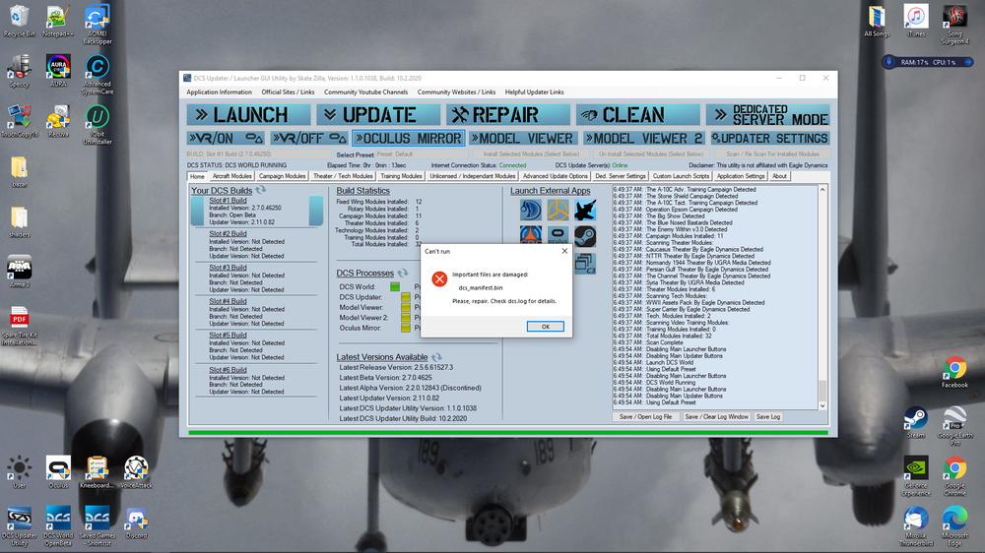The image size is (985, 553).
Task: Turn VR/ON
Action: click(227, 138)
